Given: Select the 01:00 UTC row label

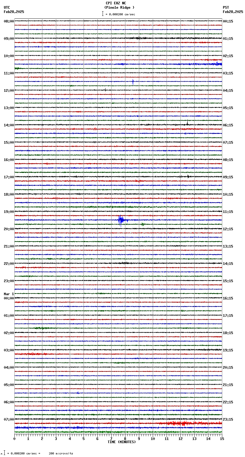Looking at the screenshot, I should tap(9, 316).
